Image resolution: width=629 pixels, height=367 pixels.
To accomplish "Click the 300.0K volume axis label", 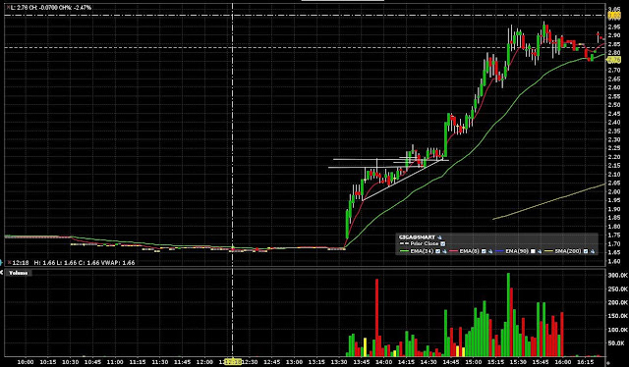I will pos(618,275).
